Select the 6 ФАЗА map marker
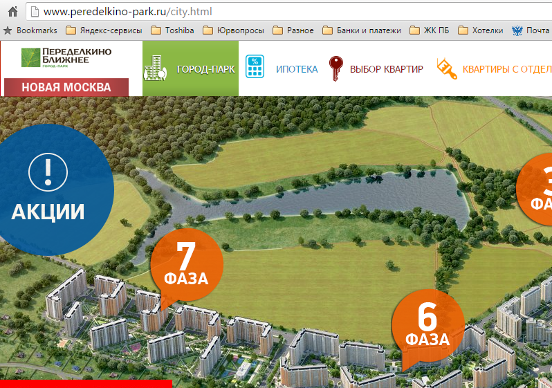 pos(427,326)
